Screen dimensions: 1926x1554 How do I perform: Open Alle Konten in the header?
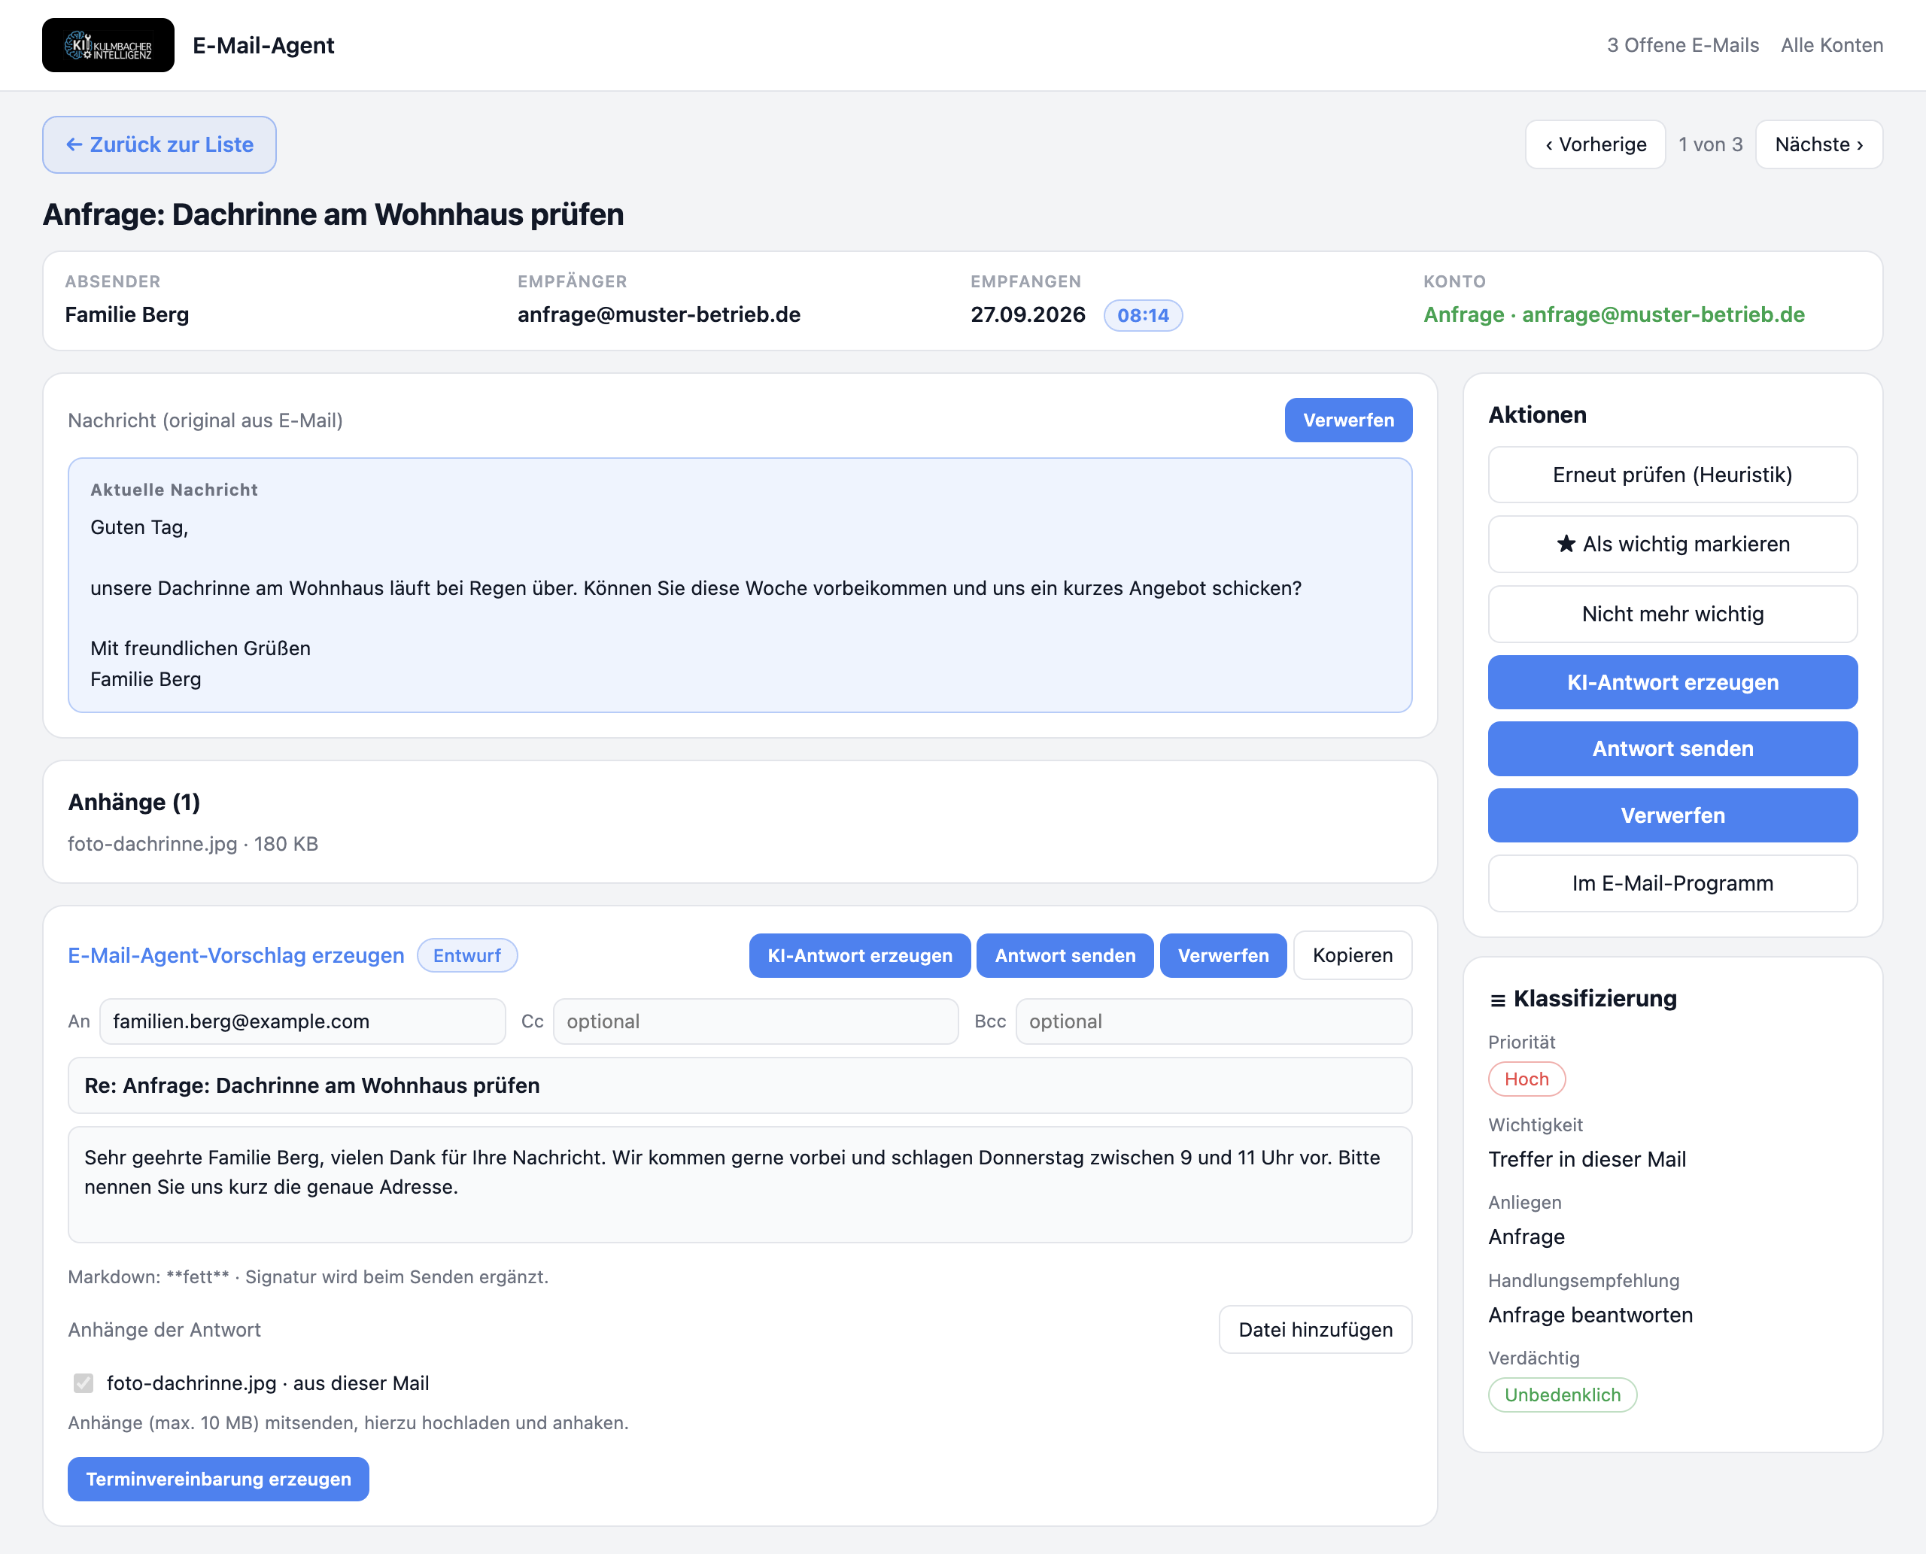pyautogui.click(x=1831, y=45)
